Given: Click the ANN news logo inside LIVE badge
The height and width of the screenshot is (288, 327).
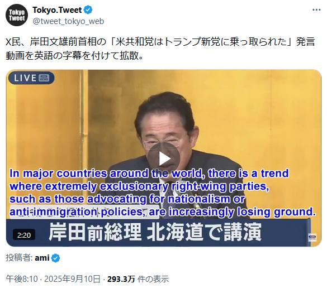Looking at the screenshot, I should [44, 78].
